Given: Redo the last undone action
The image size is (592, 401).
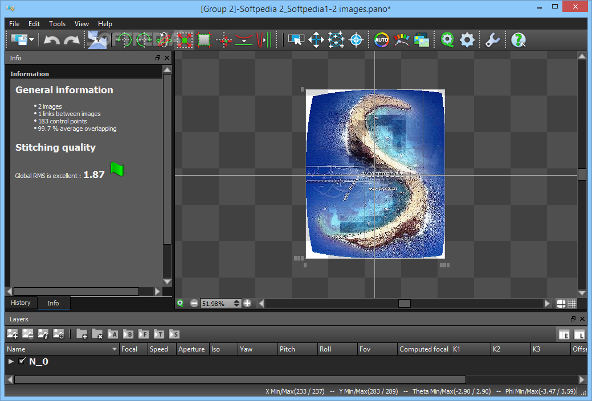Looking at the screenshot, I should point(71,40).
